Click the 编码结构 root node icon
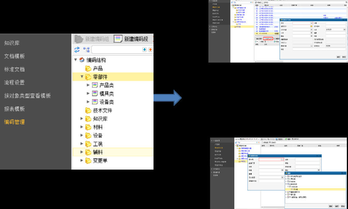The image size is (348, 209). 82,60
